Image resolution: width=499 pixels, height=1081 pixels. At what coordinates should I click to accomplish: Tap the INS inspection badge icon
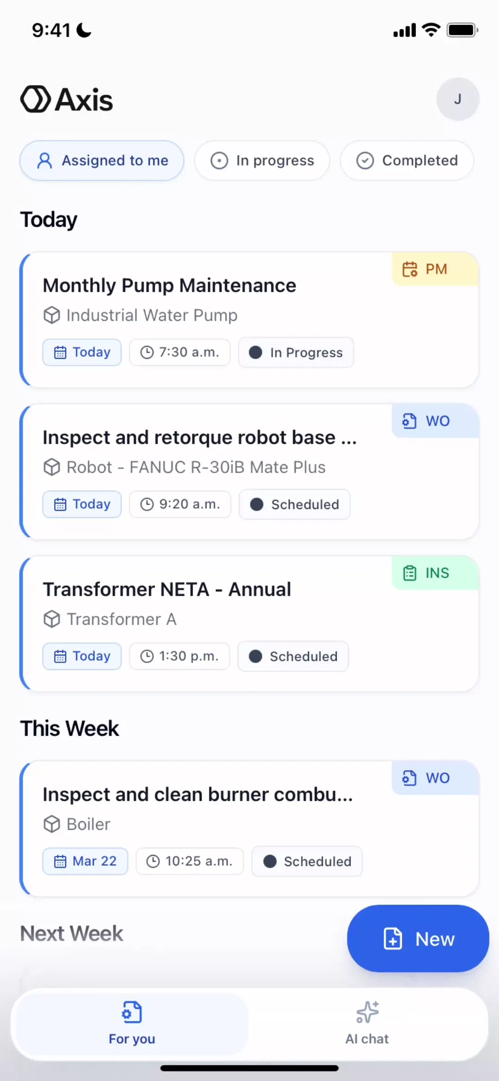[410, 573]
